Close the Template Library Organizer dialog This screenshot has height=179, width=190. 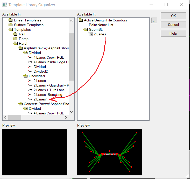[181, 5]
